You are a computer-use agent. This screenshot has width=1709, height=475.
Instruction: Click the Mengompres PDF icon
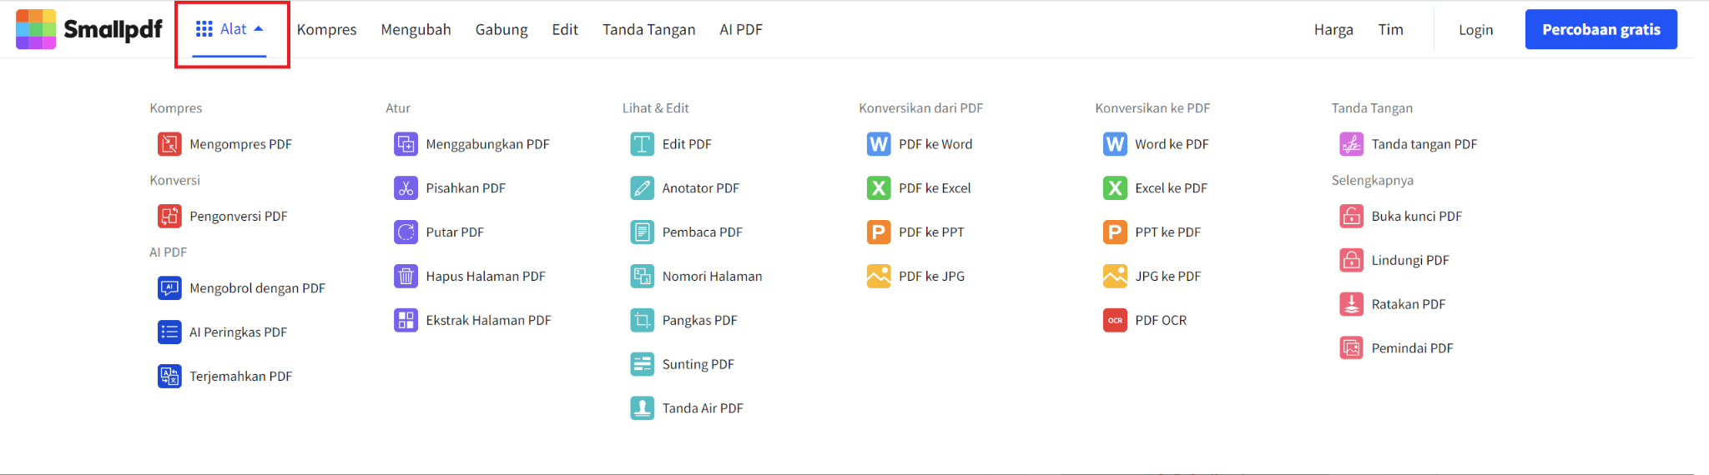[x=169, y=144]
